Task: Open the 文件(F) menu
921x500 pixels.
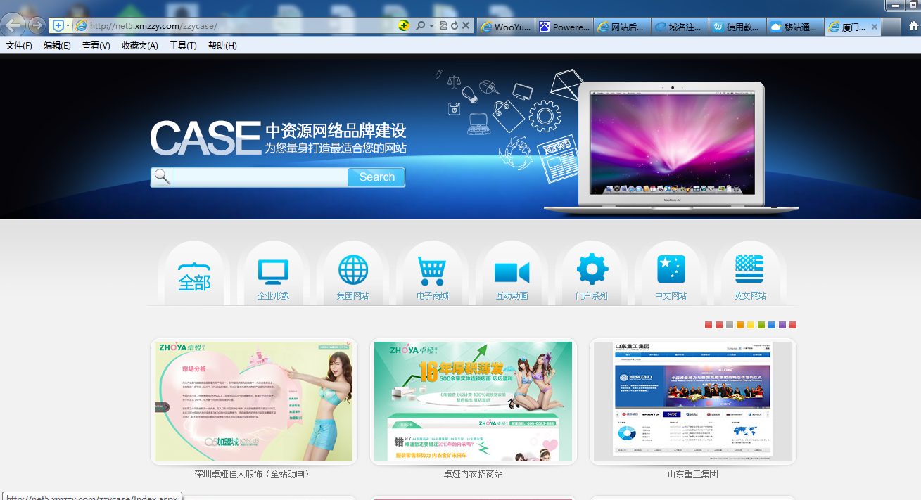Action: click(19, 46)
